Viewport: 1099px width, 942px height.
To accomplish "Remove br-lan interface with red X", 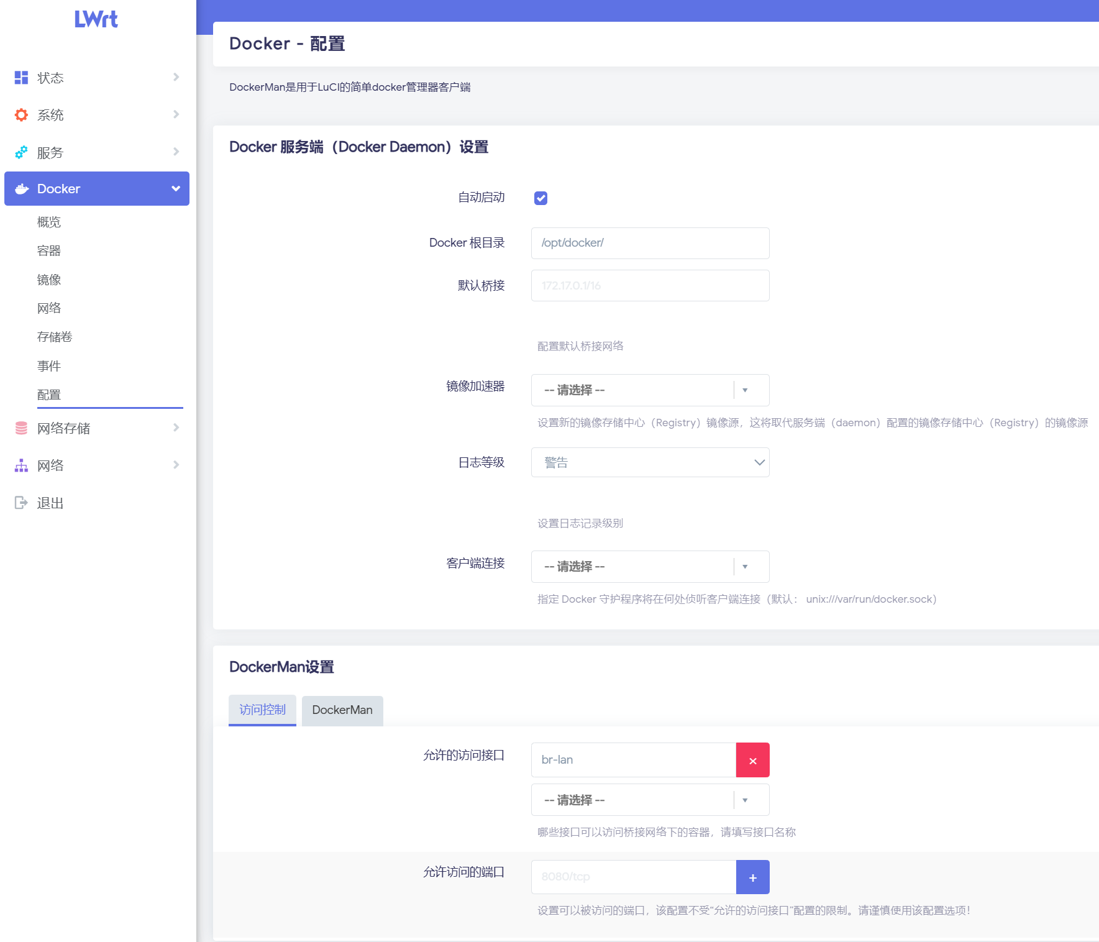I will click(753, 760).
